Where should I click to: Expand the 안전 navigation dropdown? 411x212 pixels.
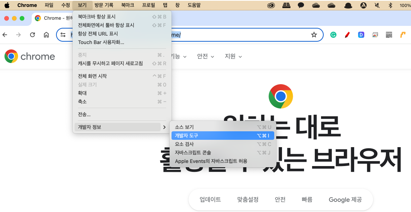[x=206, y=56]
